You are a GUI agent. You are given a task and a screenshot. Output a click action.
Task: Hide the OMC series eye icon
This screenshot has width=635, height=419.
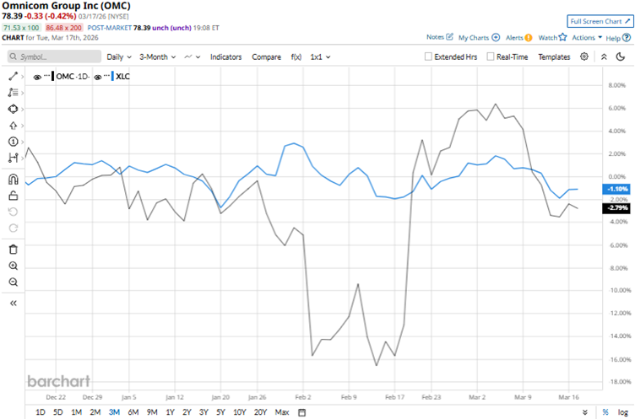37,77
